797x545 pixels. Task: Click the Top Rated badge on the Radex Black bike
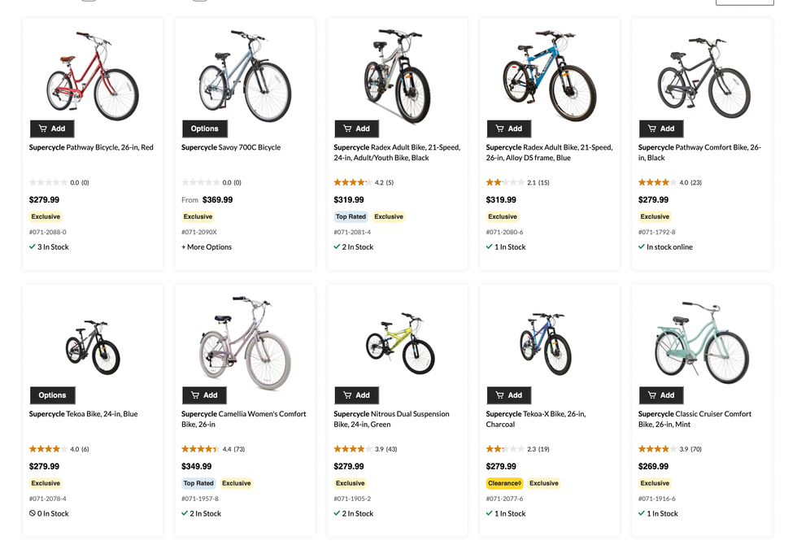[351, 216]
